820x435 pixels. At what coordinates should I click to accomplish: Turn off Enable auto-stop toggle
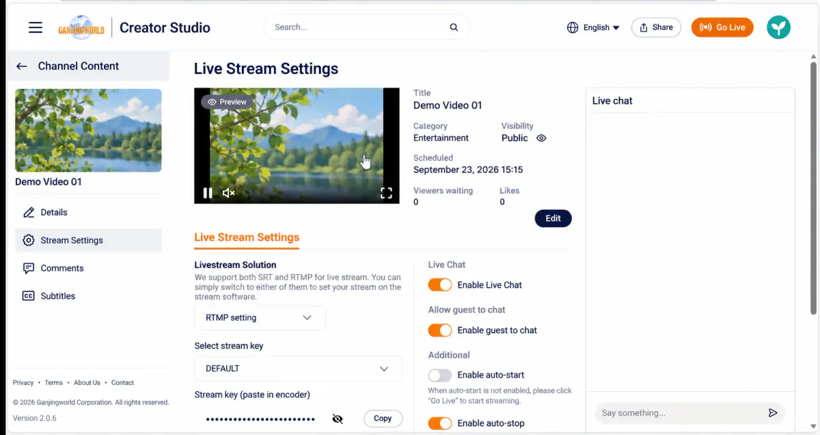click(440, 423)
